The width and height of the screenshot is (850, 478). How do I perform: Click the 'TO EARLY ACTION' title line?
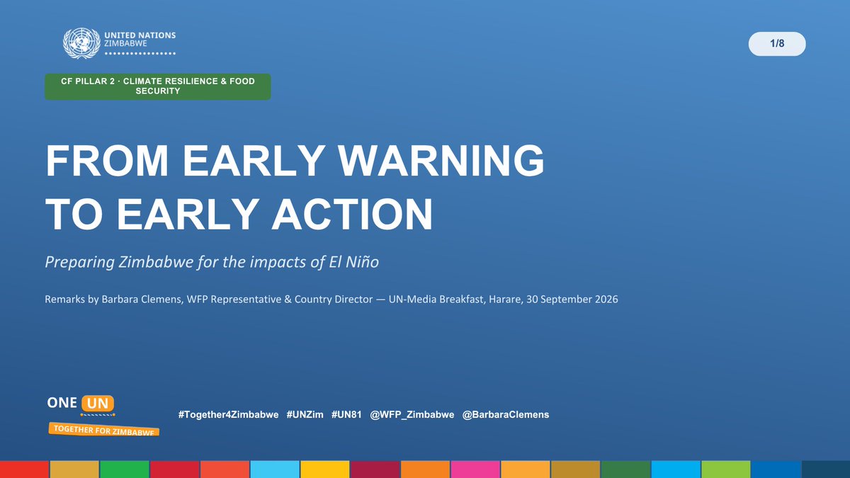click(239, 213)
